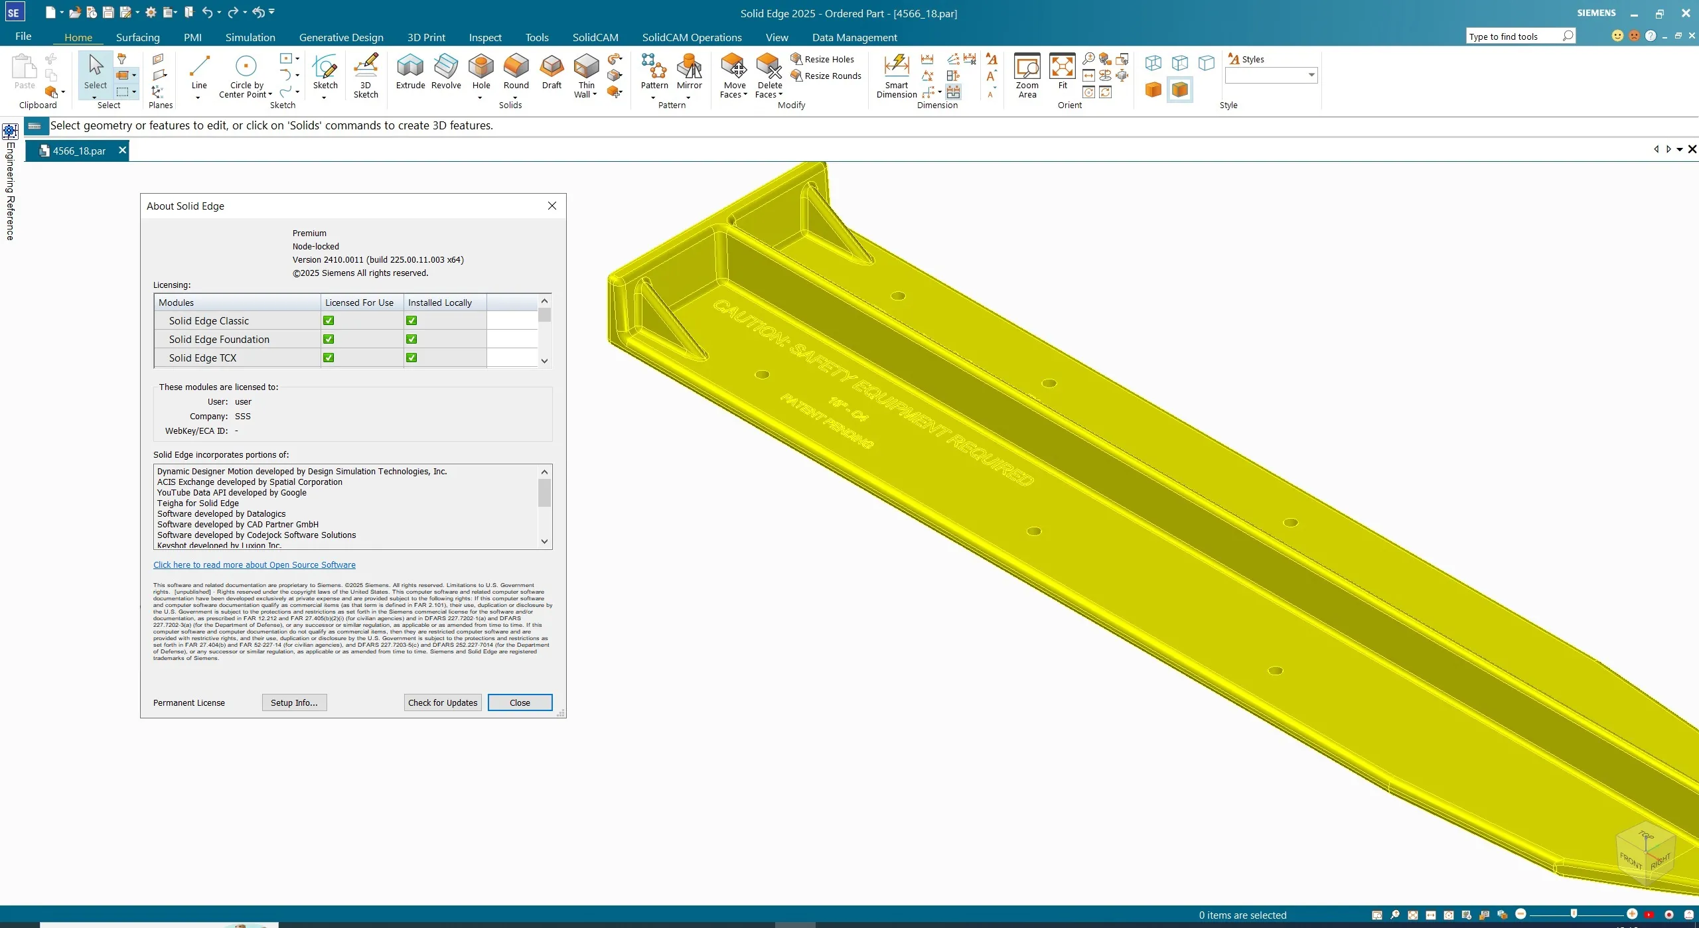Screen dimensions: 1699x928
Task: Expand the Styles dropdown box
Action: pos(1311,75)
